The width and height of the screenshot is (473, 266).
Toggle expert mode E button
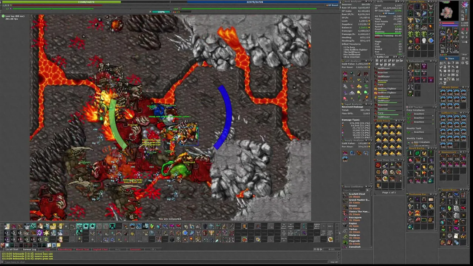[467, 37]
